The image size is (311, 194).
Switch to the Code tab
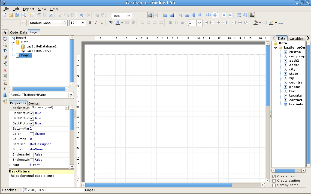(x=14, y=32)
